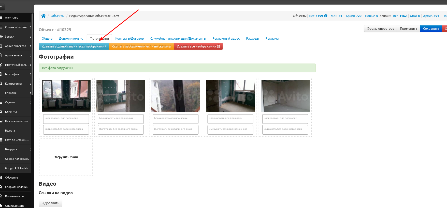Click Сбор объявлений search icon
Image resolution: width=447 pixels, height=208 pixels.
pyautogui.click(x=1, y=187)
